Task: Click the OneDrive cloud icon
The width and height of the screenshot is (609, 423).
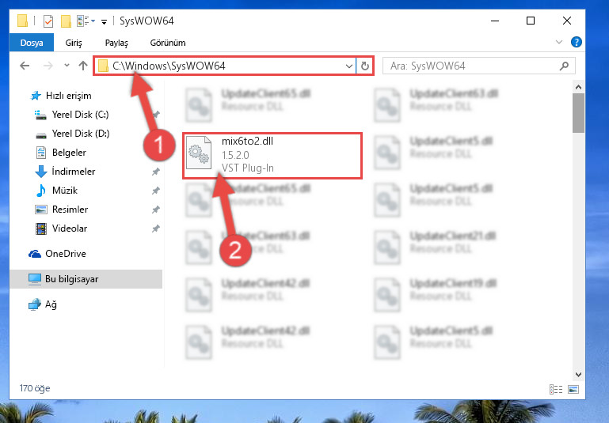Action: pyautogui.click(x=35, y=254)
